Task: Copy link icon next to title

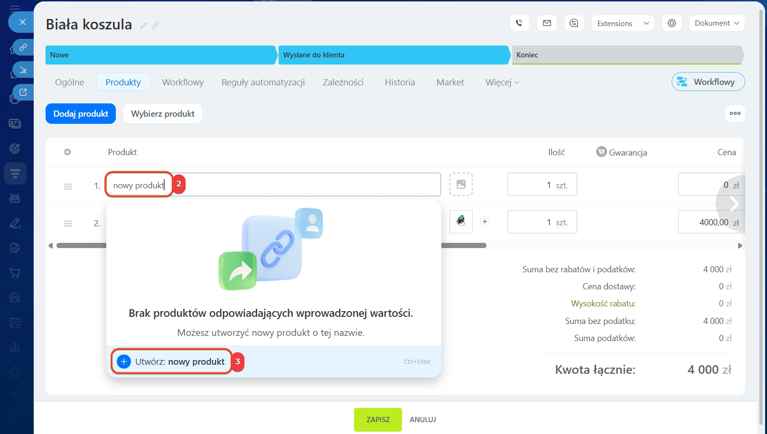Action: (155, 26)
